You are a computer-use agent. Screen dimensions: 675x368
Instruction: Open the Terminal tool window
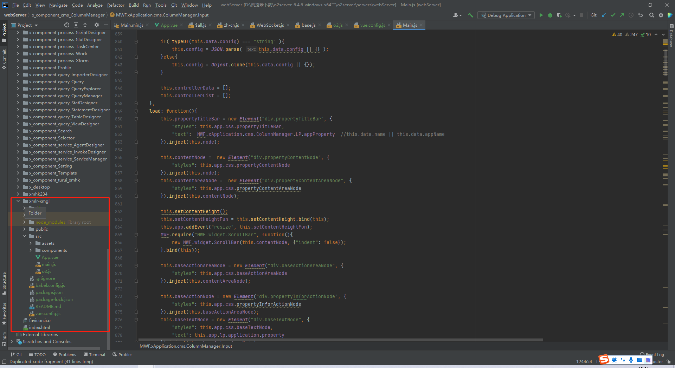click(x=94, y=354)
